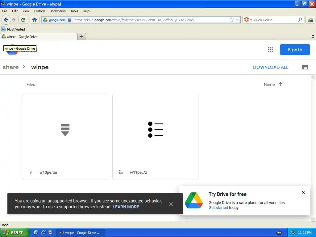Click the 11:11 PM system clock

tap(305, 233)
